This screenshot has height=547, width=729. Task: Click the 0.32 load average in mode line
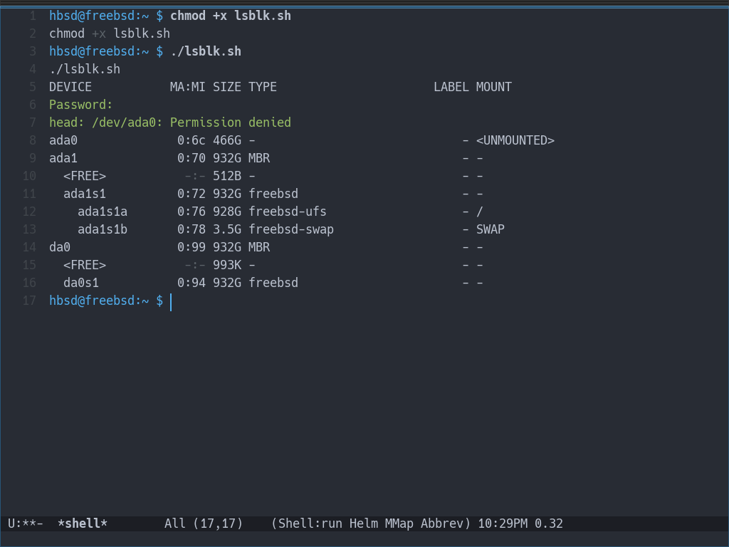click(x=549, y=523)
